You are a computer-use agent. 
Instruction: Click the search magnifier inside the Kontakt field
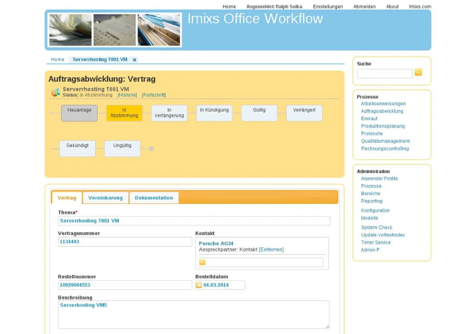click(x=202, y=262)
